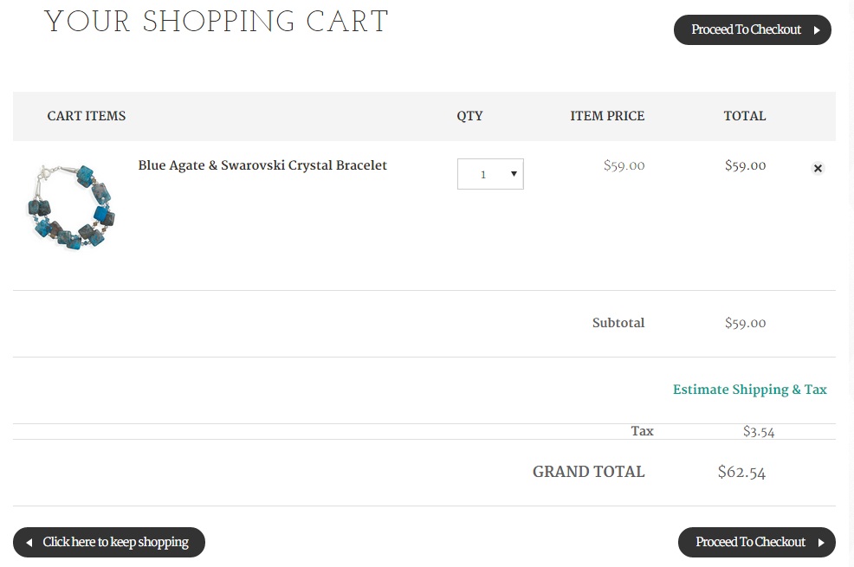Click the GRAND TOTAL label
Viewport: 854px width, 567px height.
[588, 472]
